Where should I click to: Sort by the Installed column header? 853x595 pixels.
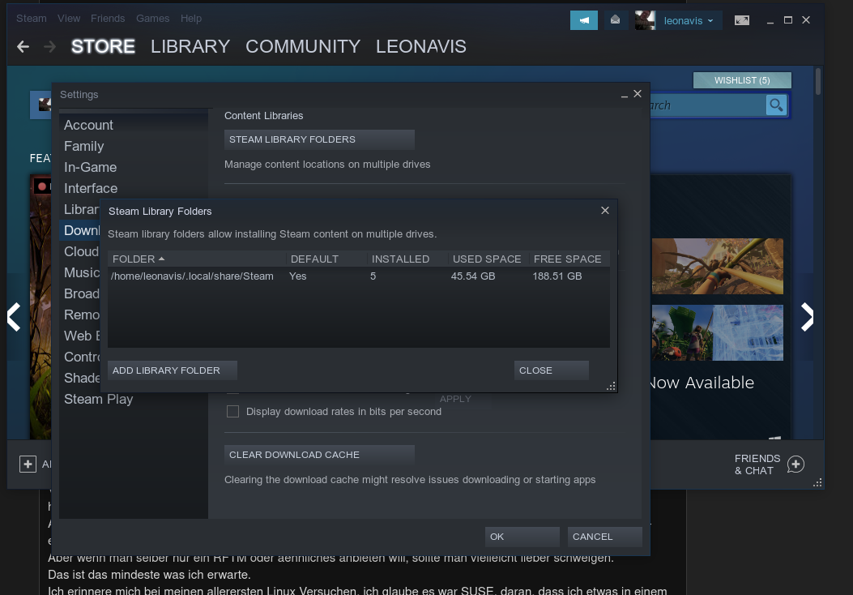(x=407, y=259)
